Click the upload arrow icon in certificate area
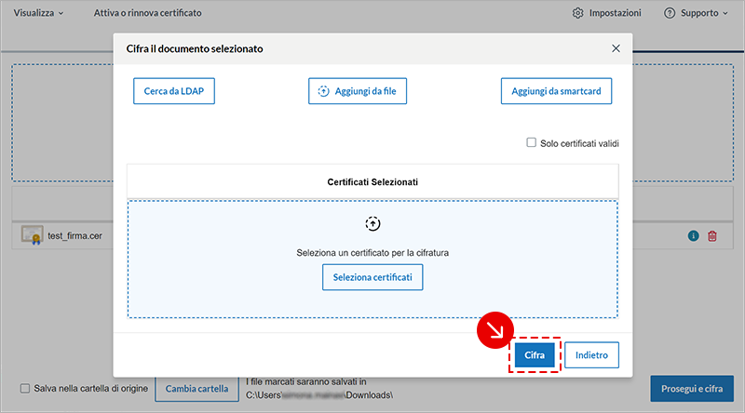Viewport: 745px width, 413px height. pos(372,224)
